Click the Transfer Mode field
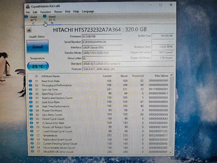The width and height of the screenshot is (217, 163). coord(102,53)
